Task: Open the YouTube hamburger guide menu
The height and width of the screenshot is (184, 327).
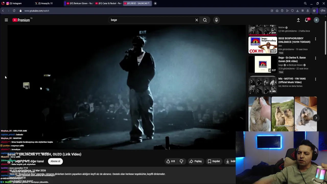Action: pos(6,20)
